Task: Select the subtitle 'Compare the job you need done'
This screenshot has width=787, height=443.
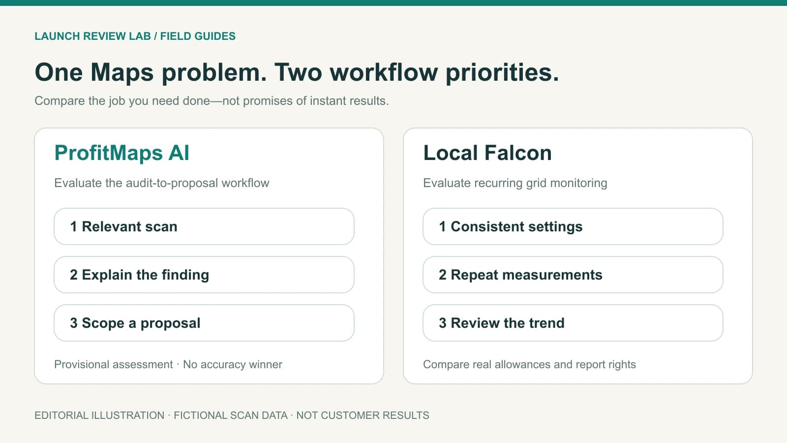Action: click(x=122, y=101)
